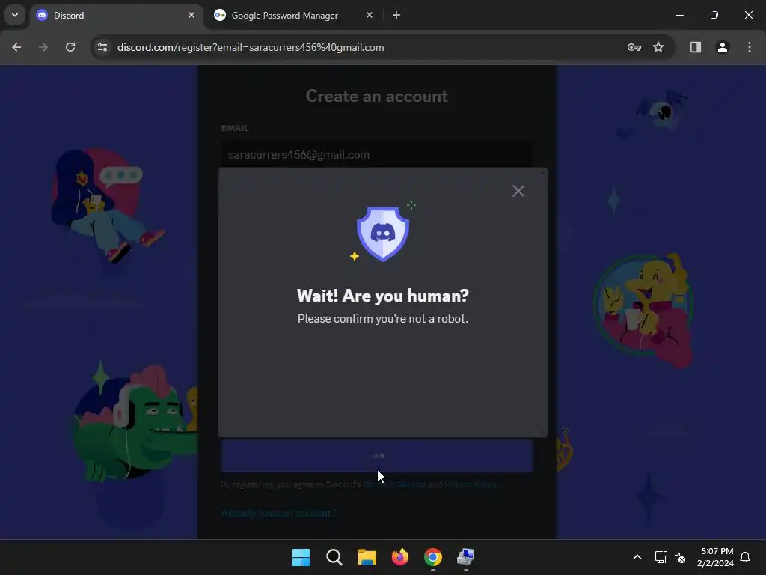Image resolution: width=766 pixels, height=575 pixels.
Task: Click 'Please confirm you're not a robot.' text
Action: pyautogui.click(x=382, y=319)
